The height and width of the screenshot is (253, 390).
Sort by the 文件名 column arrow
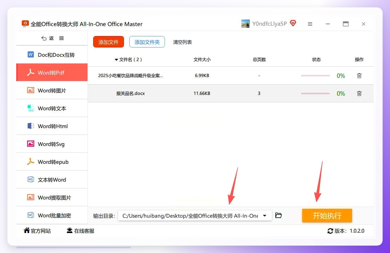pos(116,60)
